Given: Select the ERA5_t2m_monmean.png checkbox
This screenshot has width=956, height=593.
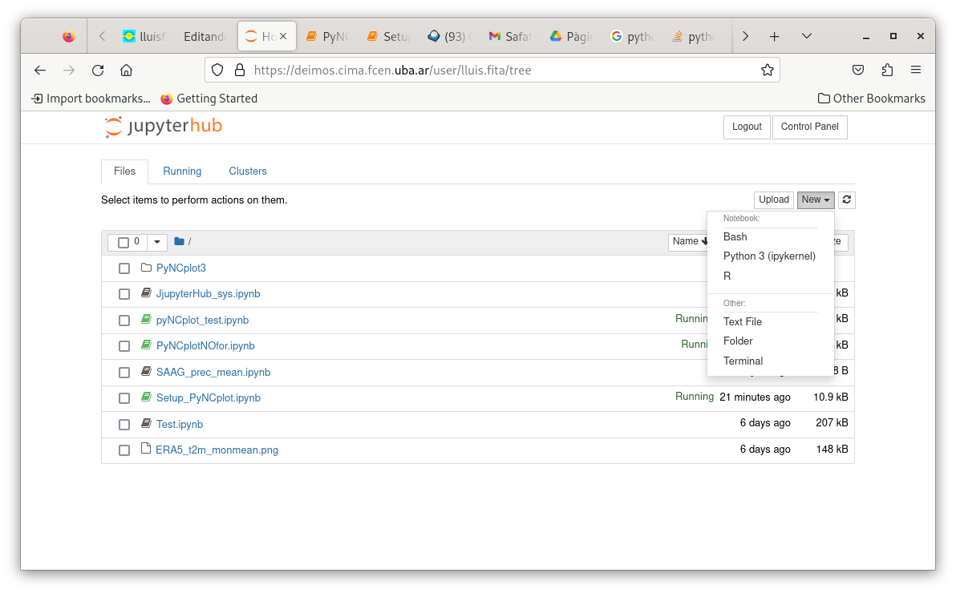Looking at the screenshot, I should 124,450.
